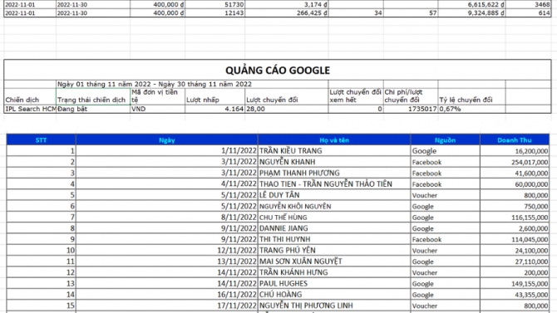Click the Ngày column header
557x313 pixels.
click(166, 139)
